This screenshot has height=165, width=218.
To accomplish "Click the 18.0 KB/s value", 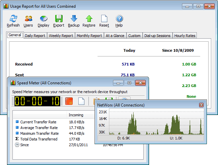I will (77, 122).
